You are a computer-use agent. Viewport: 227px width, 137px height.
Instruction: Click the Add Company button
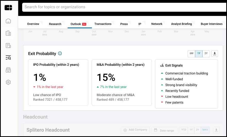tap(135, 130)
